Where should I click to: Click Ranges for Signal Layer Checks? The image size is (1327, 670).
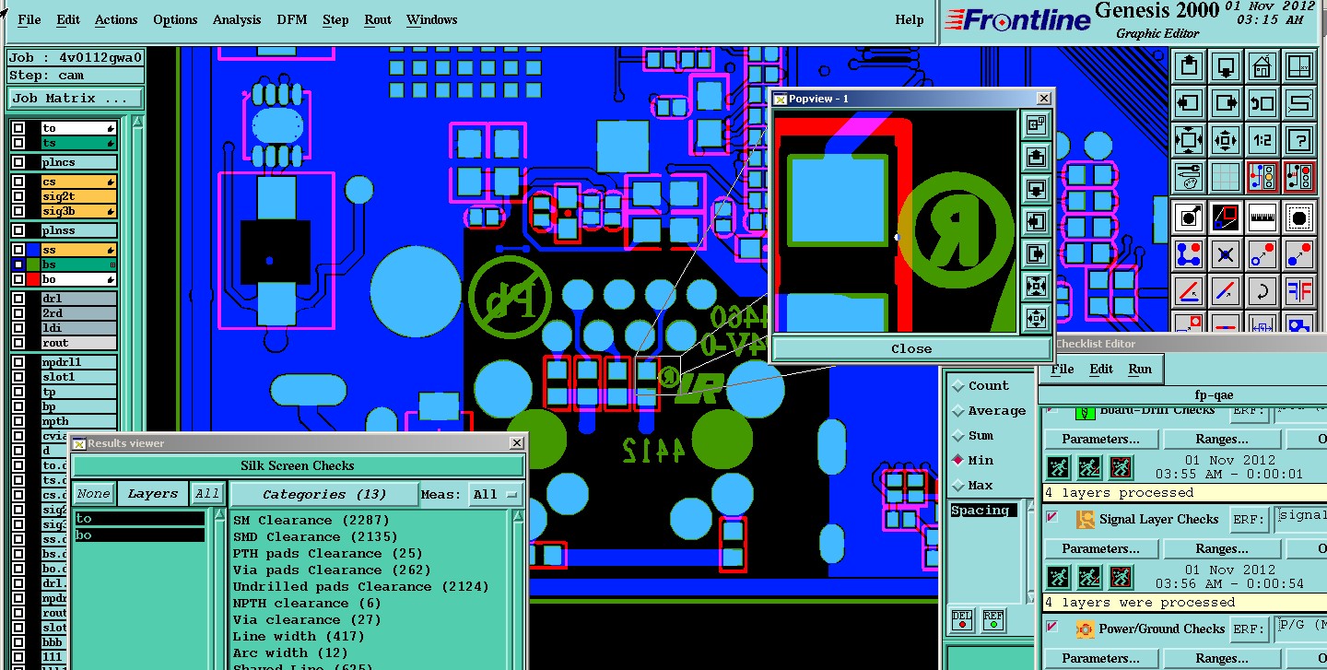click(1222, 548)
